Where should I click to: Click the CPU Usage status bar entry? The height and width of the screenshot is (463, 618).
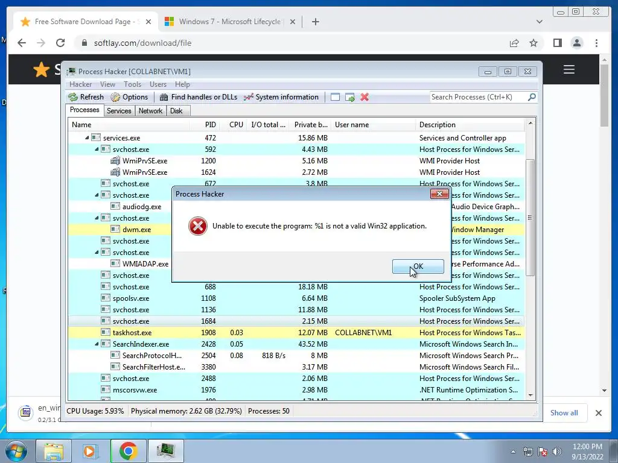pyautogui.click(x=95, y=411)
